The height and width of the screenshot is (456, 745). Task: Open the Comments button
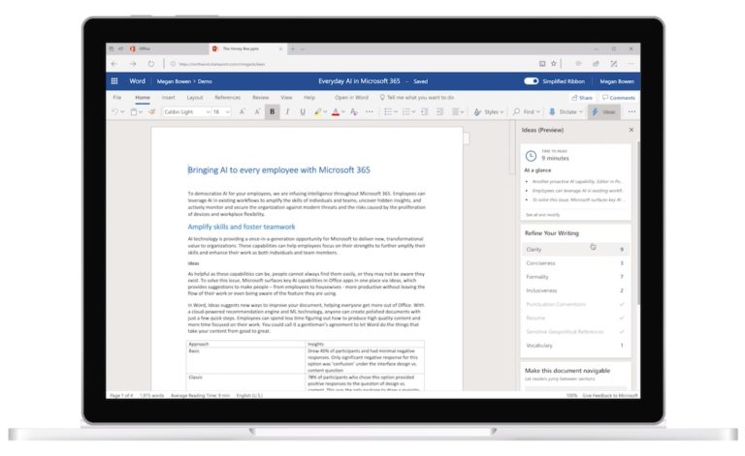coord(619,97)
